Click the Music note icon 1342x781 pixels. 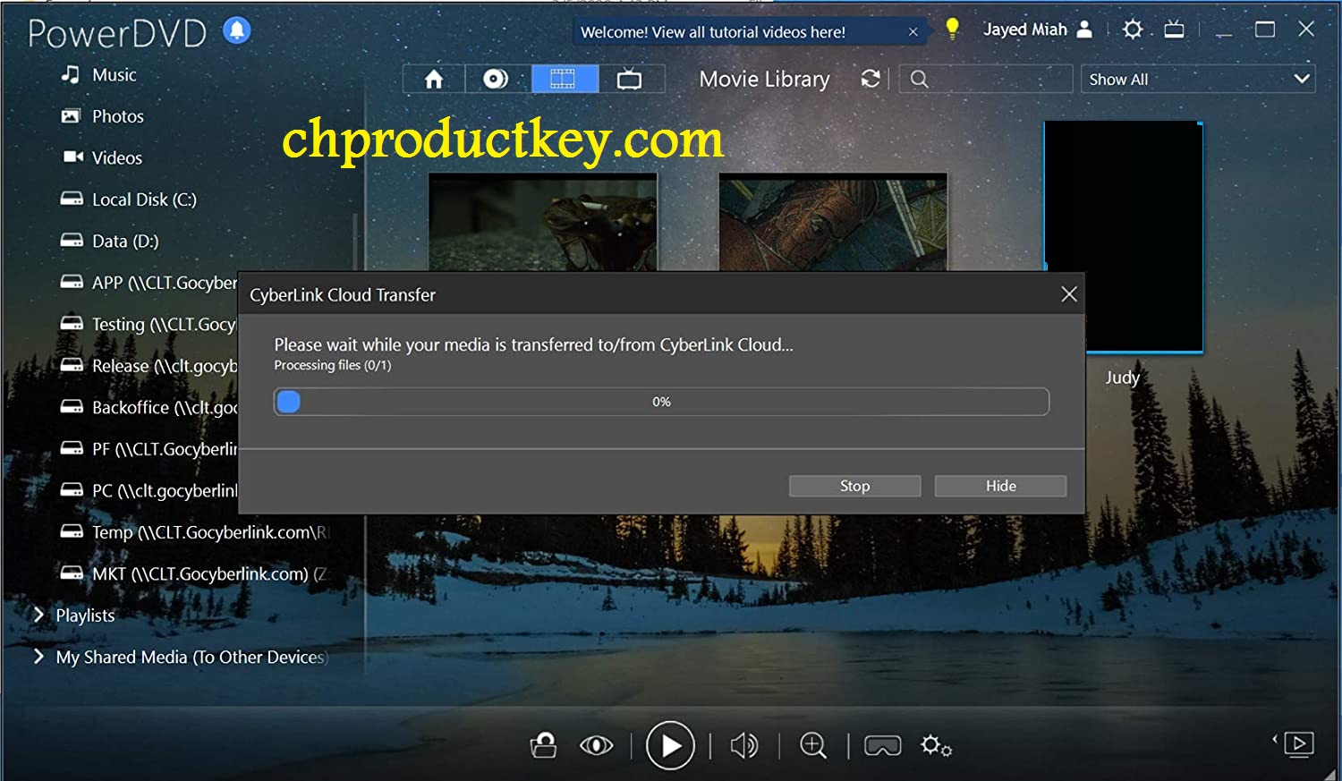tap(70, 74)
